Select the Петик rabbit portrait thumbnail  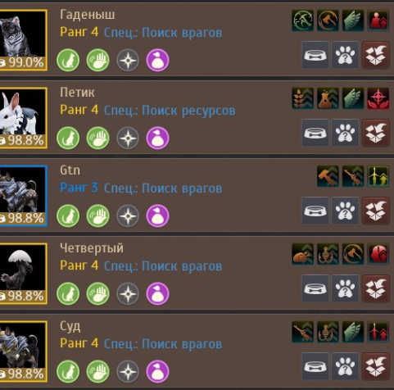point(23,118)
